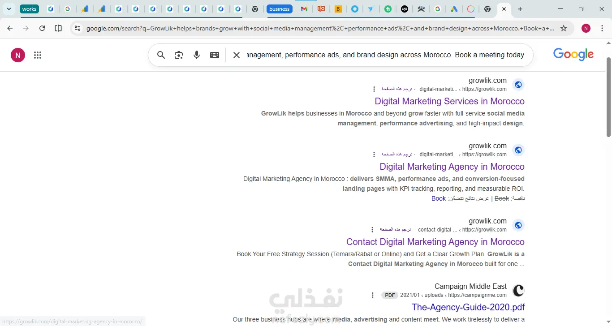Image resolution: width=612 pixels, height=326 pixels.
Task: Go forward in browser history
Action: click(26, 28)
